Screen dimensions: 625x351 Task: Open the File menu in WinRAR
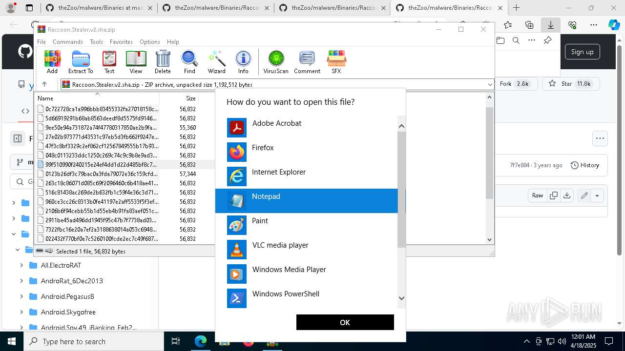pos(42,42)
